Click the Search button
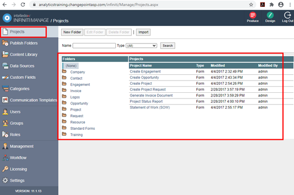The height and width of the screenshot is (195, 294). pos(167,46)
